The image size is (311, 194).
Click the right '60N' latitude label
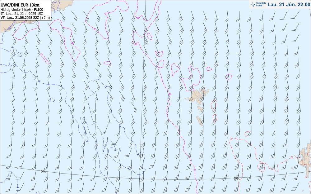236,179
